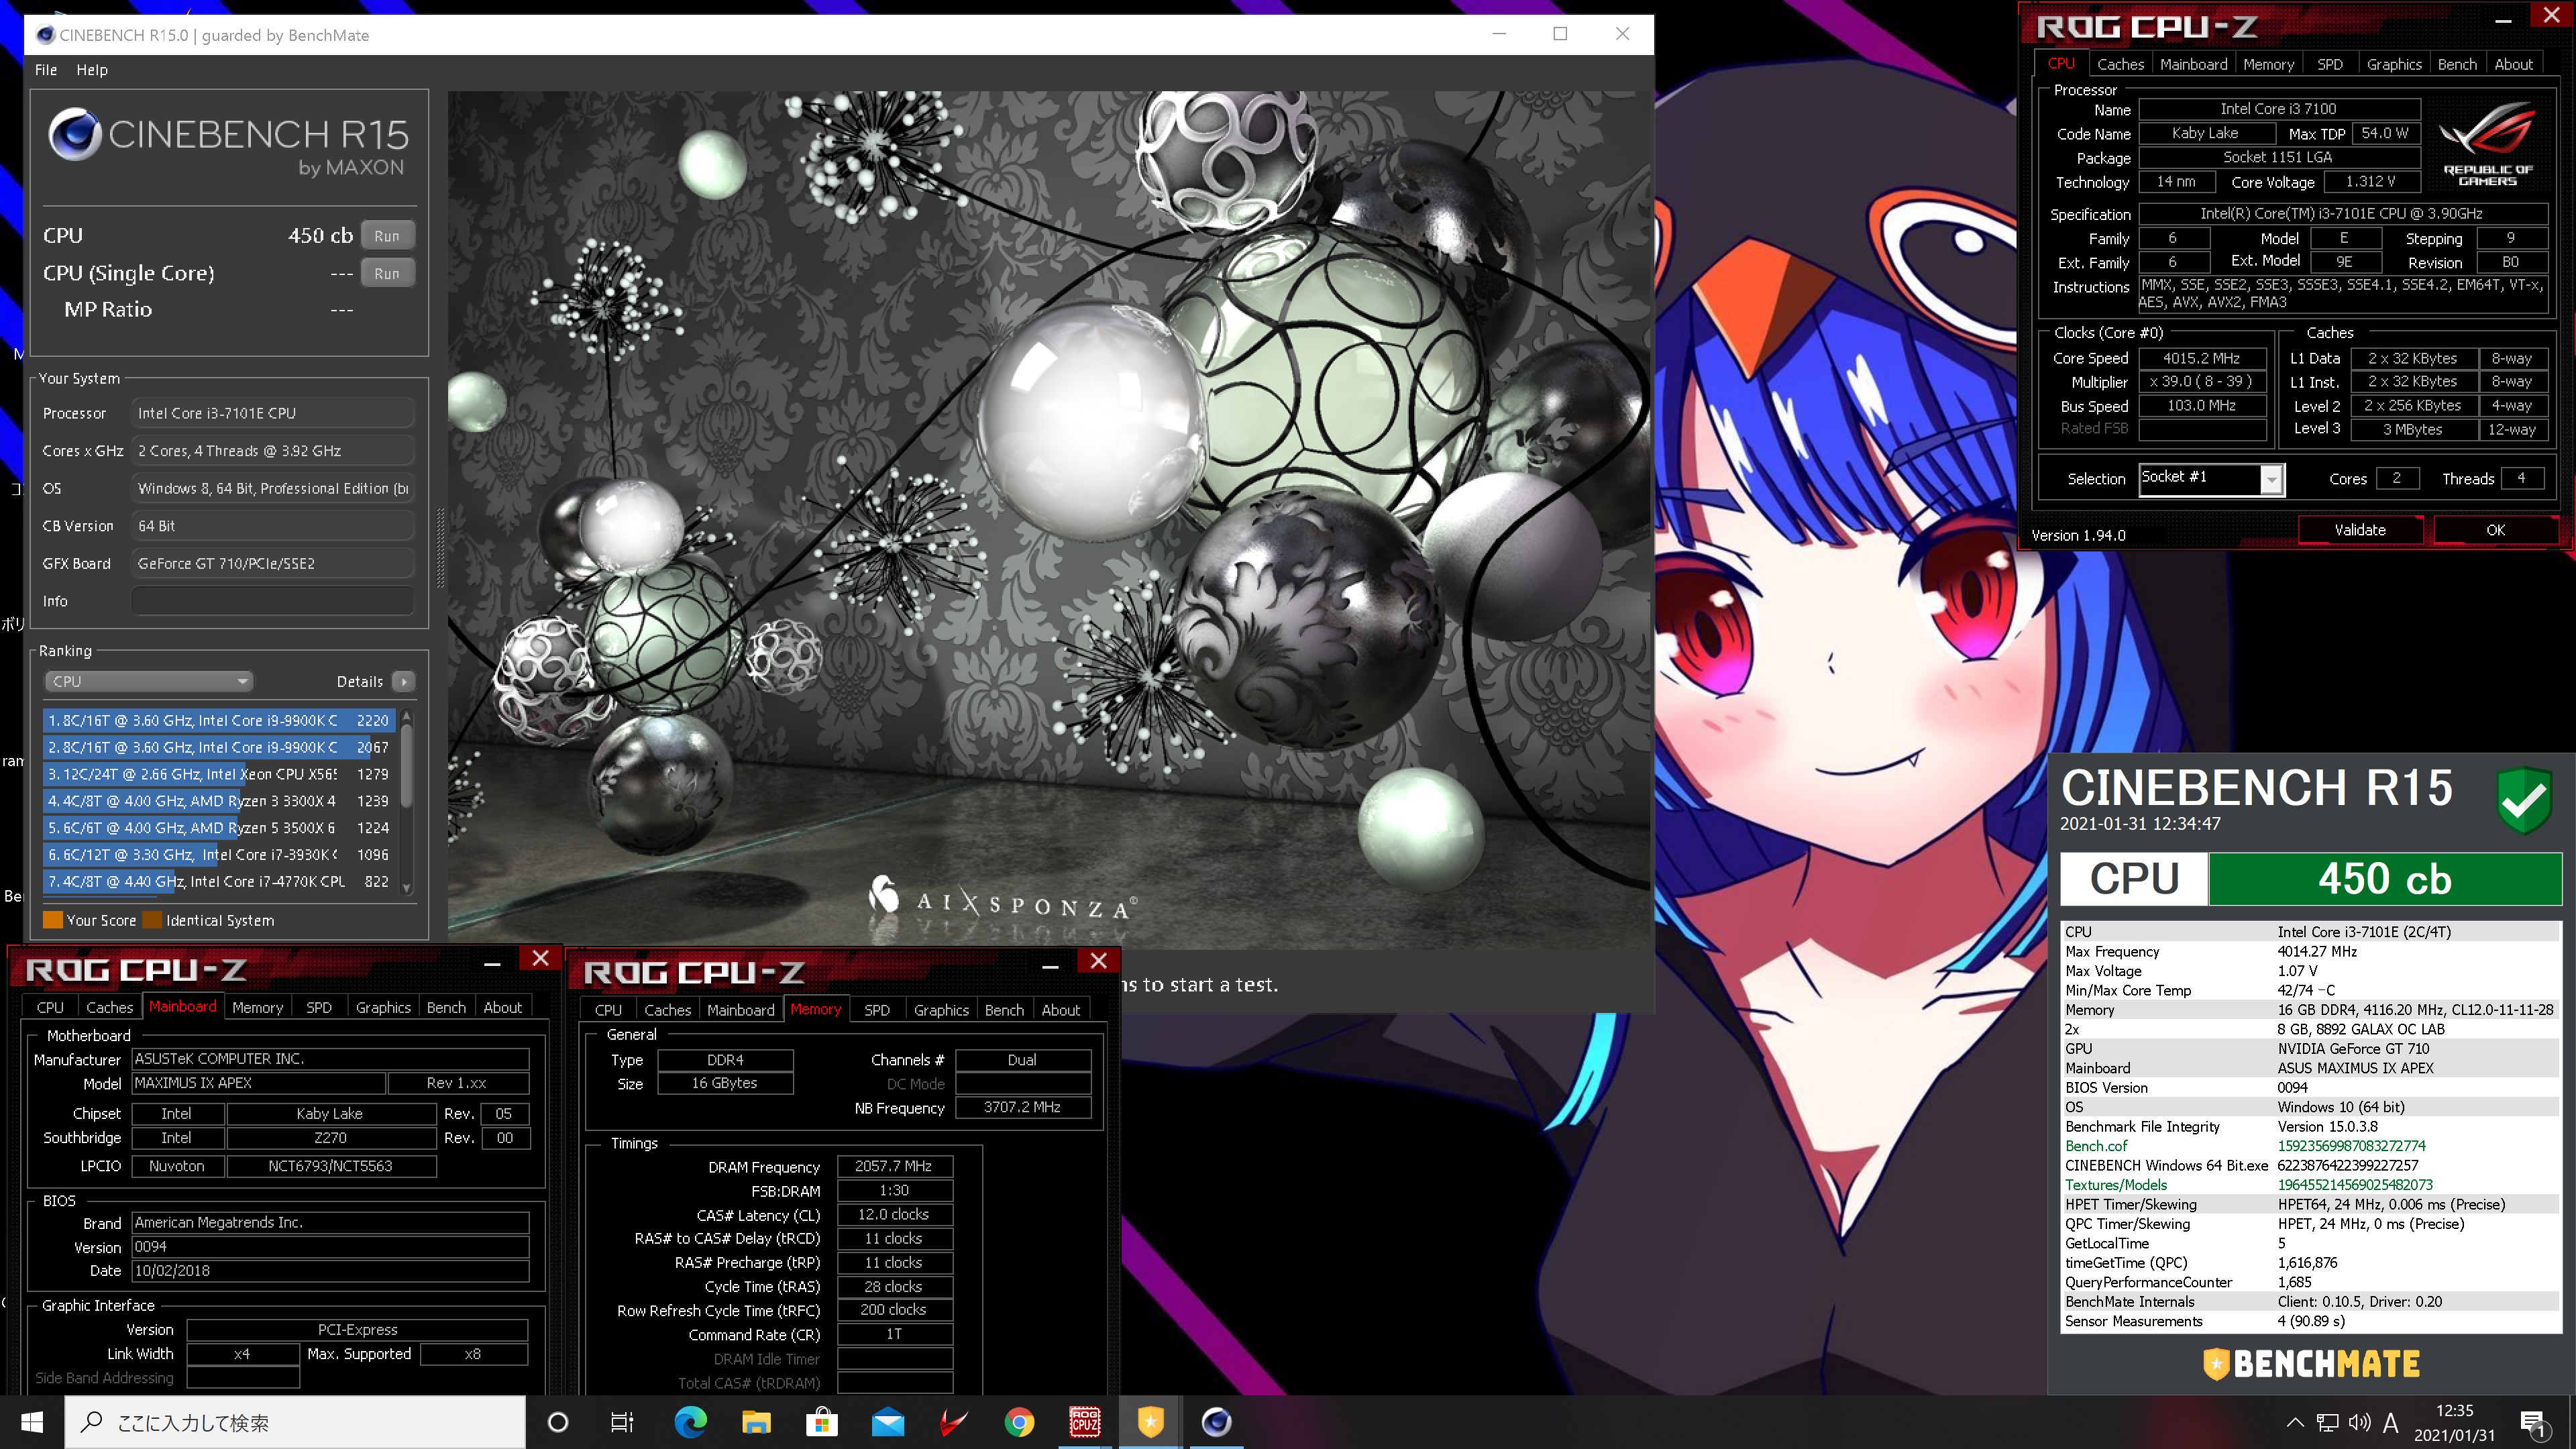Open Caches tab in top-right CPU-Z

coord(2120,64)
